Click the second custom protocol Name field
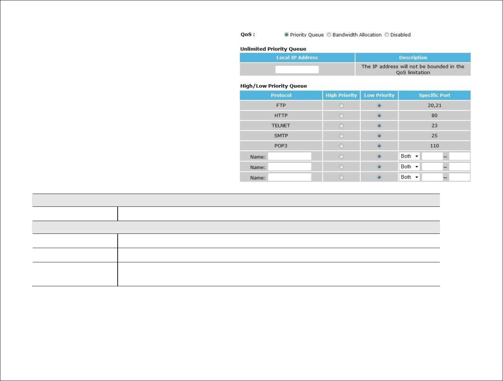The height and width of the screenshot is (381, 503). (x=290, y=167)
